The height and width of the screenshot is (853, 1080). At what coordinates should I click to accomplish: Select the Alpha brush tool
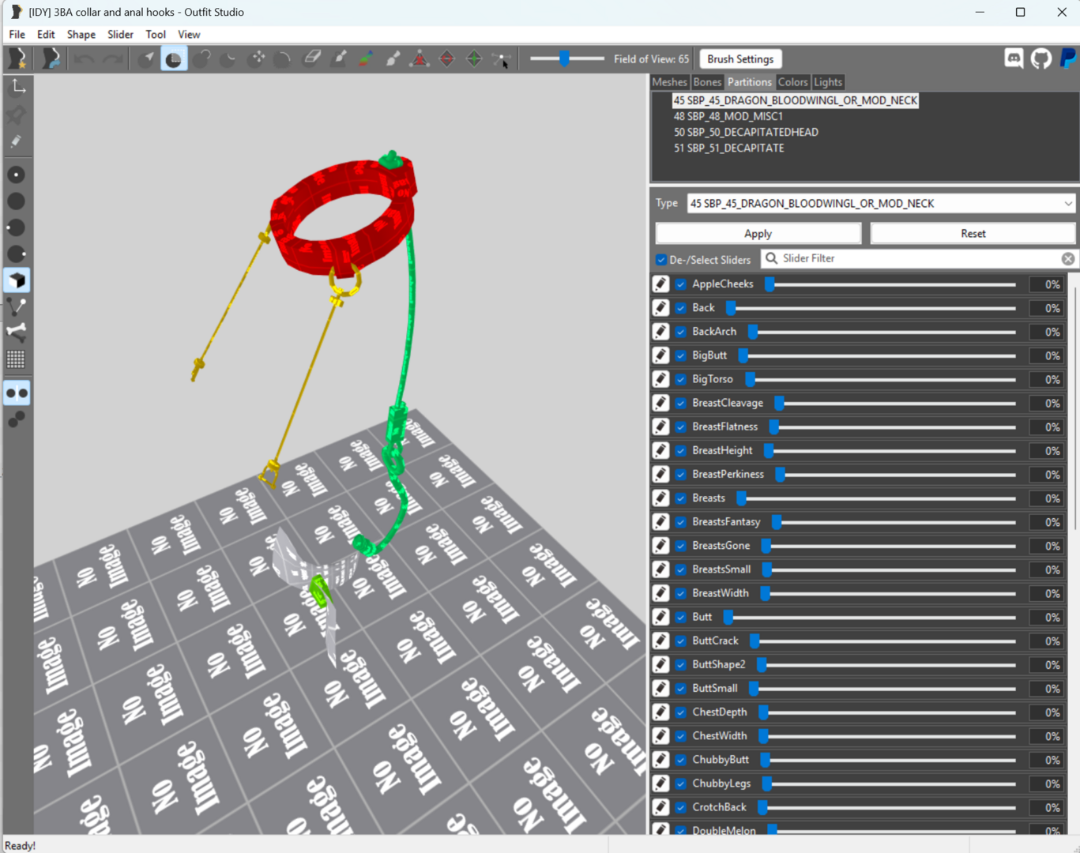(x=393, y=58)
